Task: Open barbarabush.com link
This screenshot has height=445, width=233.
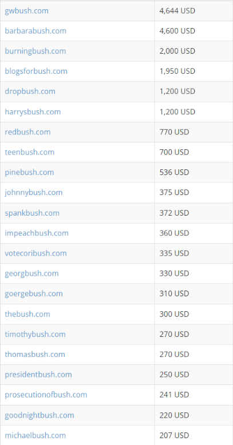Action: [x=35, y=31]
